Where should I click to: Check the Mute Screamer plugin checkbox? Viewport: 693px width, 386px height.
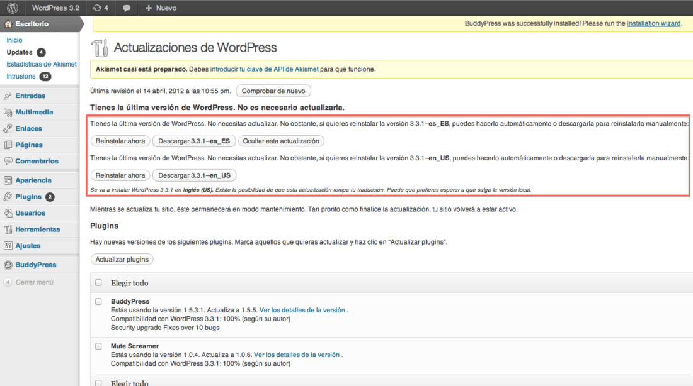(x=98, y=346)
